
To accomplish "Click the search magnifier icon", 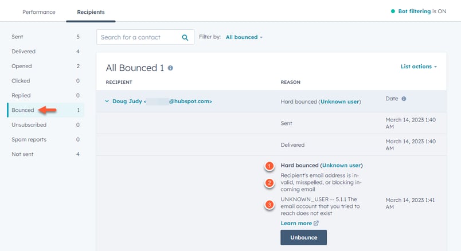I will click(x=185, y=38).
